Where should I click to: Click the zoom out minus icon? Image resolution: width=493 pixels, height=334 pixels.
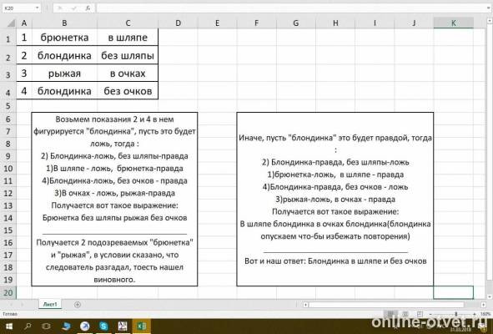[430, 314]
